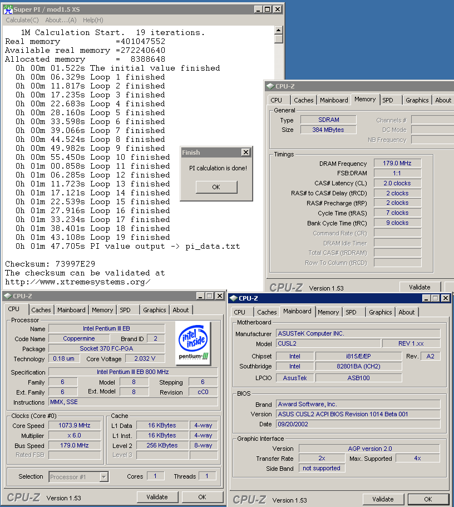The width and height of the screenshot is (454, 507).
Task: Close the Finish dialog with X
Action: coord(245,152)
